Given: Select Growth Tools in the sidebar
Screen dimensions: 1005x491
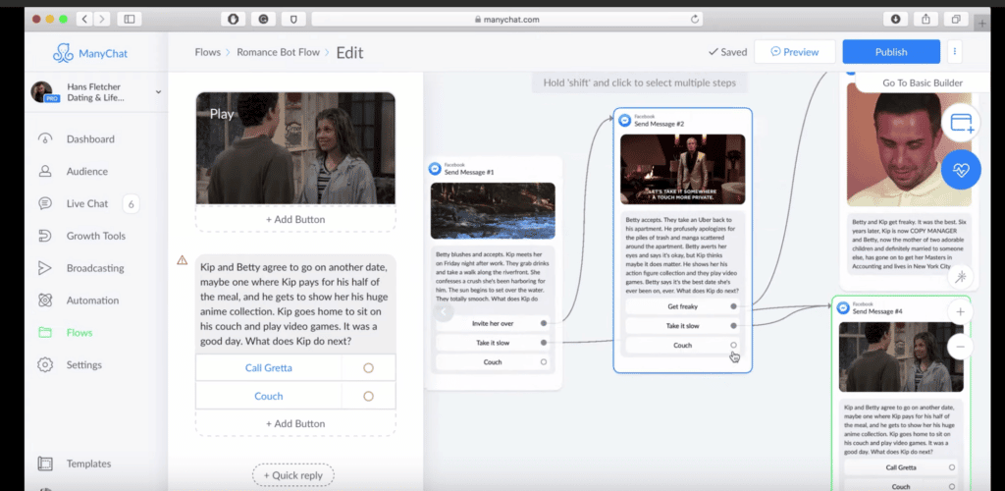Looking at the screenshot, I should tap(96, 236).
